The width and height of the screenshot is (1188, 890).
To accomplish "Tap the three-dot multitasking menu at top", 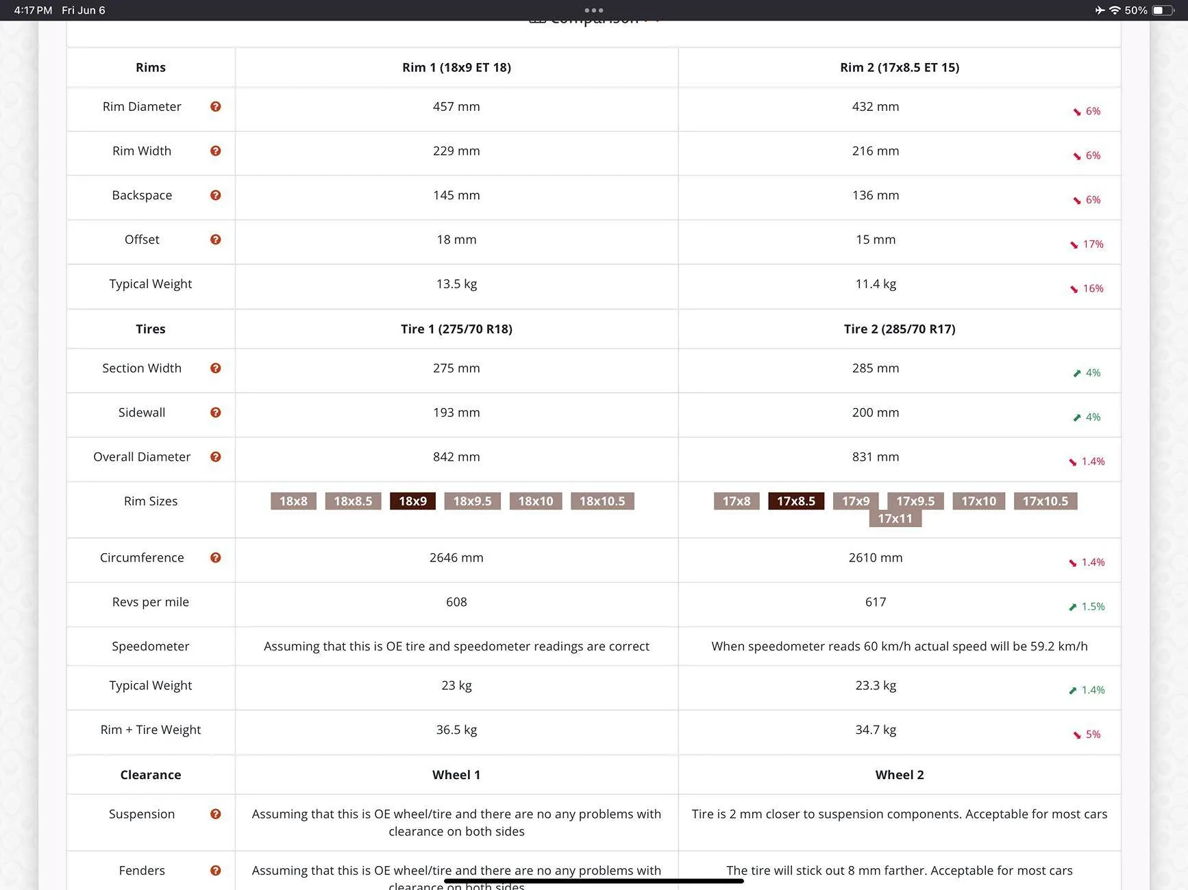I will point(594,10).
